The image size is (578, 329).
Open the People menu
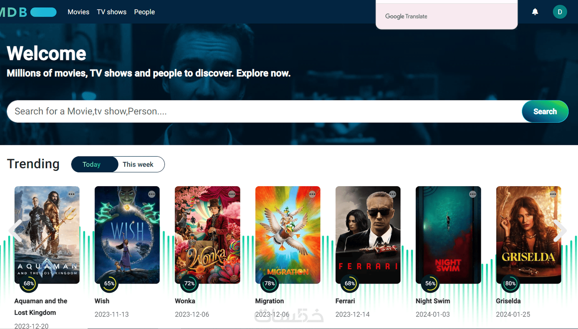click(x=144, y=12)
